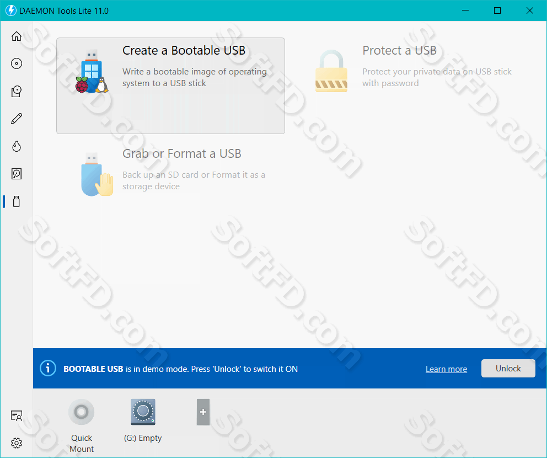Click the Quick Mount disc icon
This screenshot has width=547, height=458.
81,412
